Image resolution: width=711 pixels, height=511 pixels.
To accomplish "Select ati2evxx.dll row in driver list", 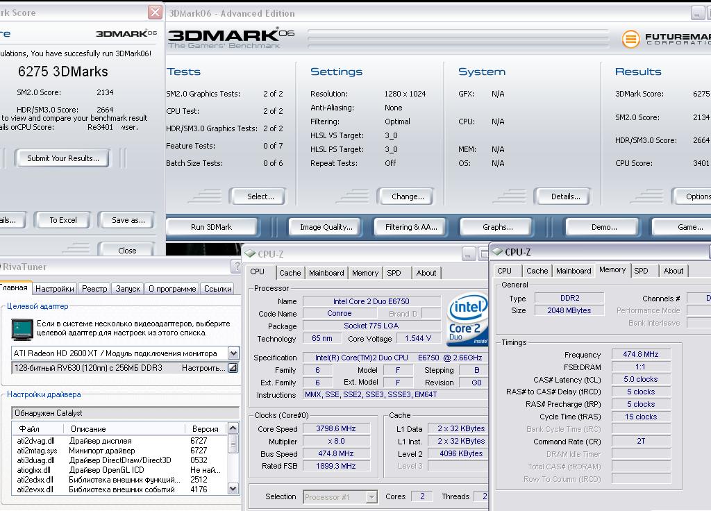I will click(x=119, y=489).
